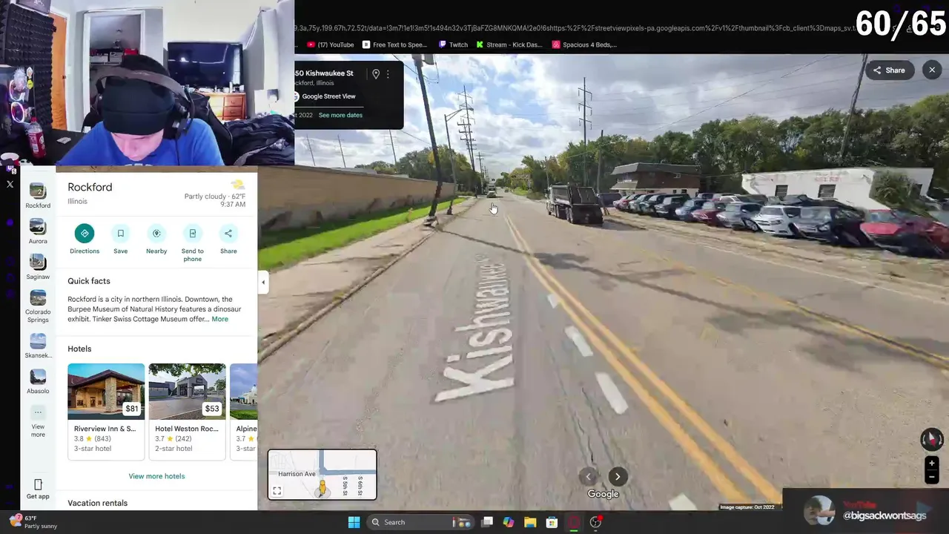Open the Aurora recent search
Image resolution: width=949 pixels, height=534 pixels.
pos(38,231)
